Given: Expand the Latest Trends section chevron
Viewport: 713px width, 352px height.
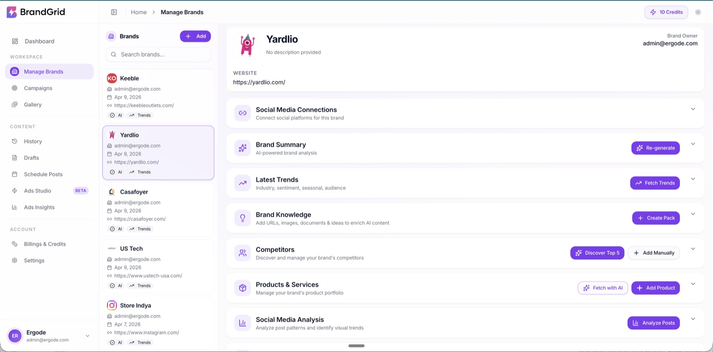Looking at the screenshot, I should [693, 179].
